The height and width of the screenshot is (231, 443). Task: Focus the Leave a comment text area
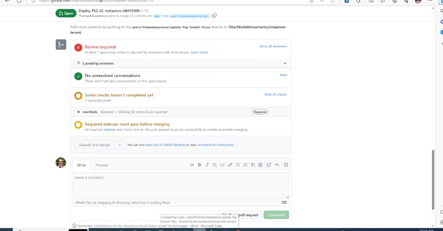point(181,185)
